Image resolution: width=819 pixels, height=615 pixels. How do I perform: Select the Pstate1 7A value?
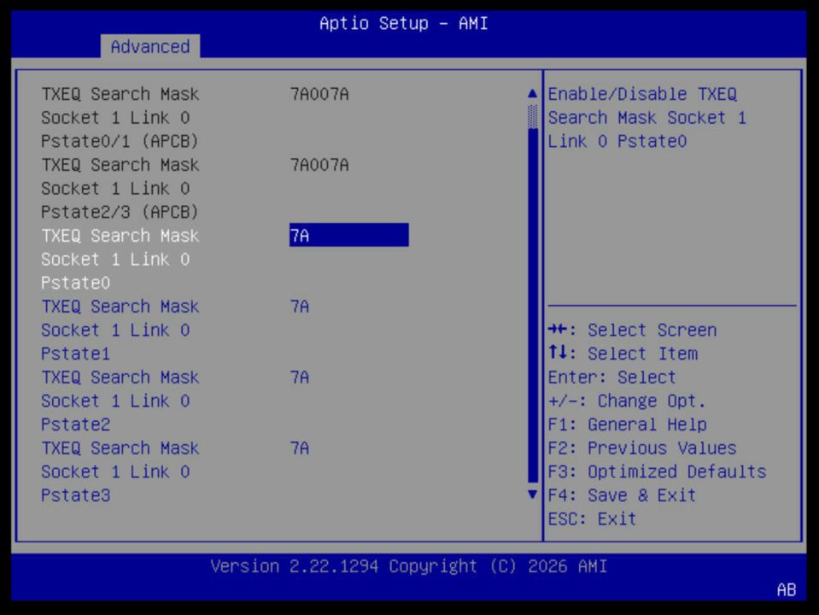point(300,306)
